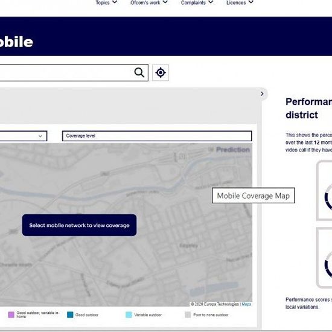Click the upper performance donut chart
The image size is (332, 332).
(x=328, y=197)
